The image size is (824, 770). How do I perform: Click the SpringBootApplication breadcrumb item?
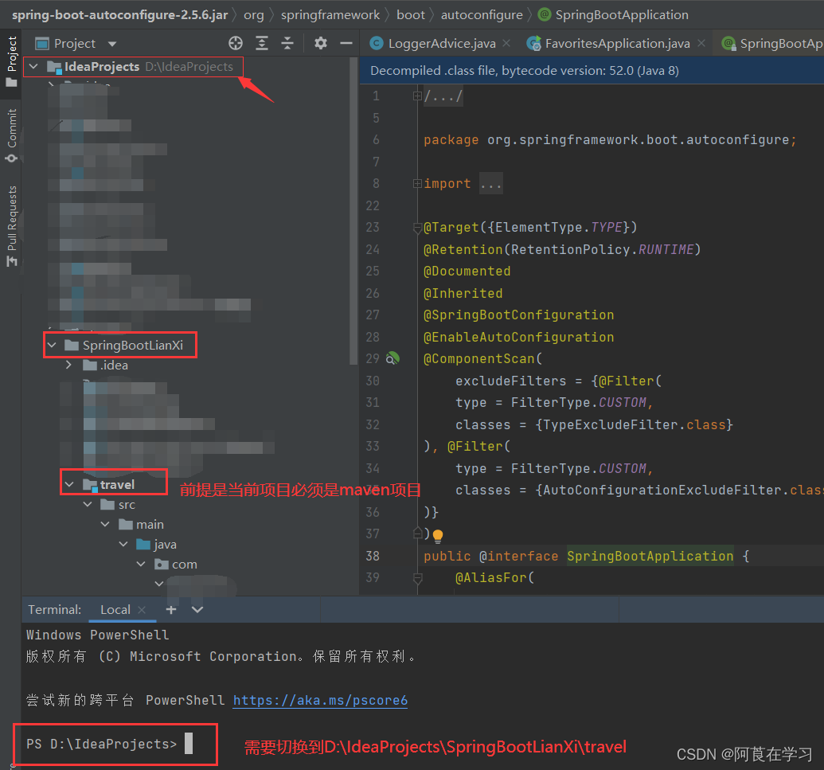point(614,14)
